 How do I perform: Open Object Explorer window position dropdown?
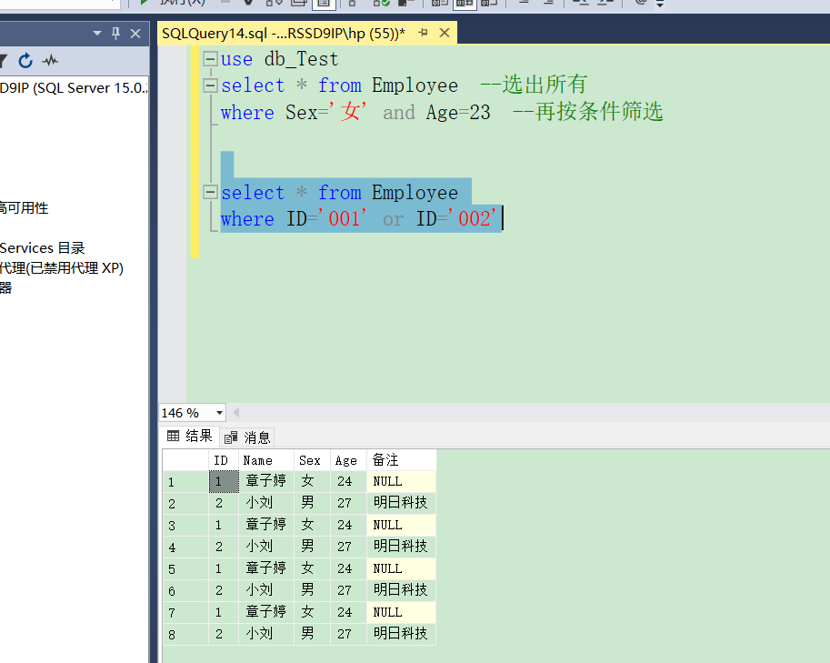coord(97,34)
